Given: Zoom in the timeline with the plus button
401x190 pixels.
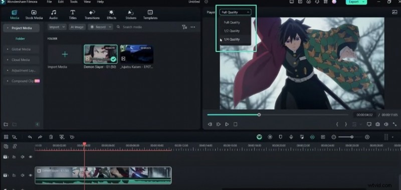Looking at the screenshot, I should coord(367,137).
